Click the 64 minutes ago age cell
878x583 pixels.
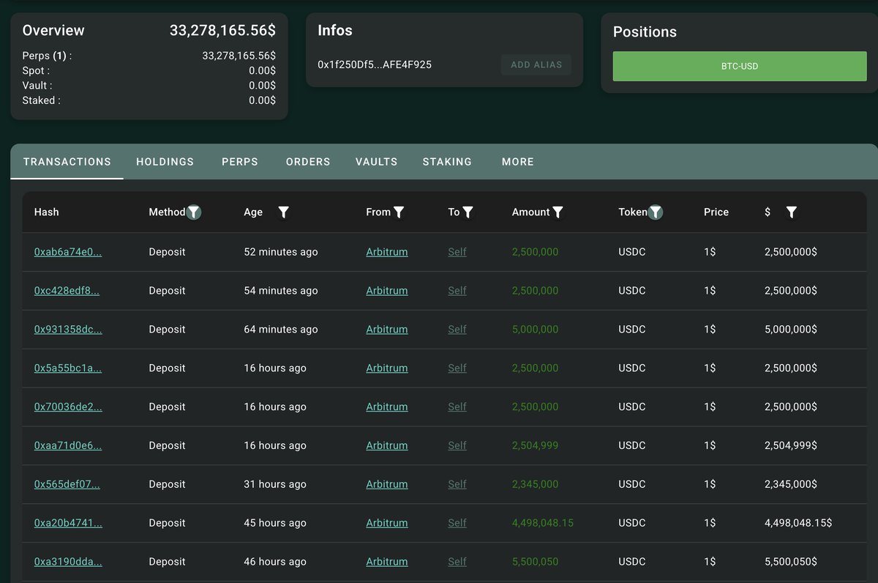coord(281,330)
